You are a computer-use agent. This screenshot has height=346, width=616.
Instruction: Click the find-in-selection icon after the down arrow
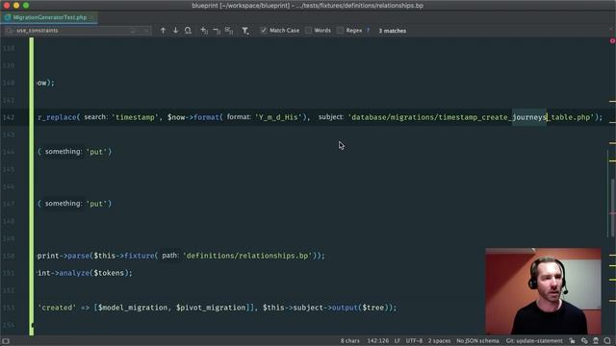tap(189, 31)
